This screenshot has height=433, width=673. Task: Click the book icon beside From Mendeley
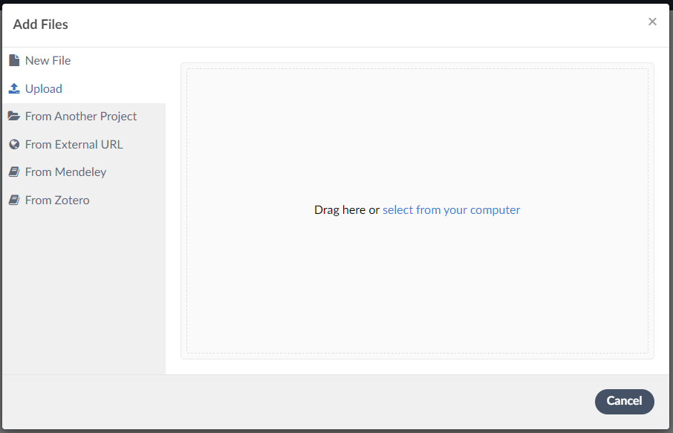(x=14, y=172)
